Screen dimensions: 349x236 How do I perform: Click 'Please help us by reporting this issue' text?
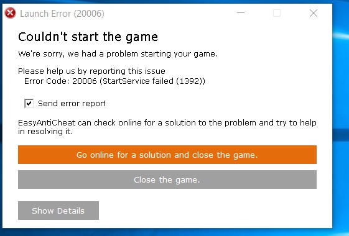pos(91,71)
